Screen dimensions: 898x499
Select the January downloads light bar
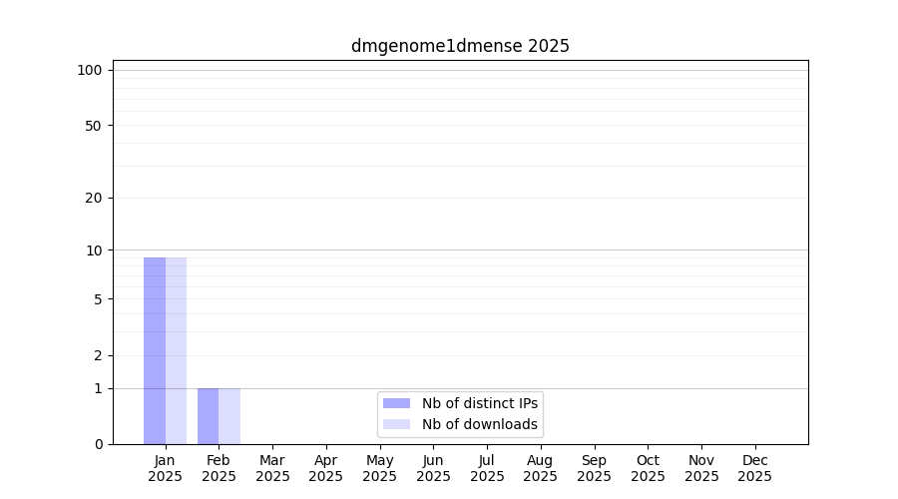tap(176, 350)
